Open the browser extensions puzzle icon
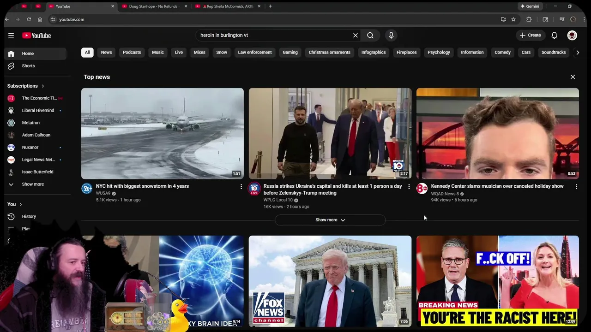 529,19
